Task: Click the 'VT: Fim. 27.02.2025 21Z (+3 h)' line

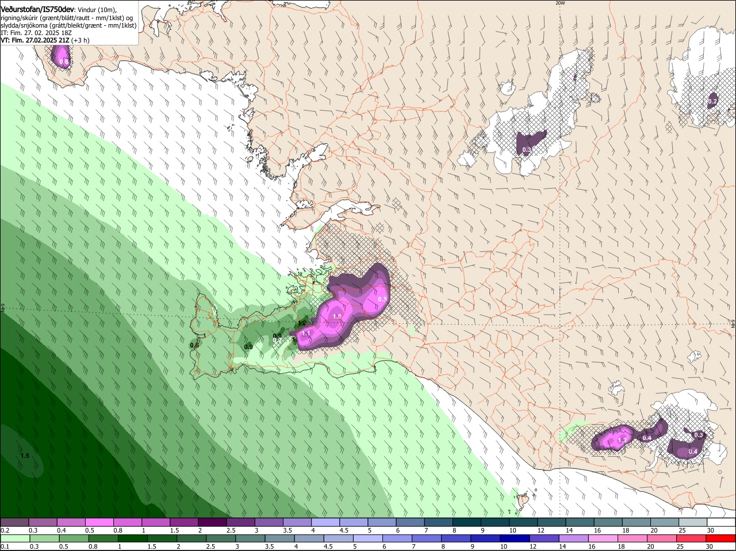Action: click(45, 40)
